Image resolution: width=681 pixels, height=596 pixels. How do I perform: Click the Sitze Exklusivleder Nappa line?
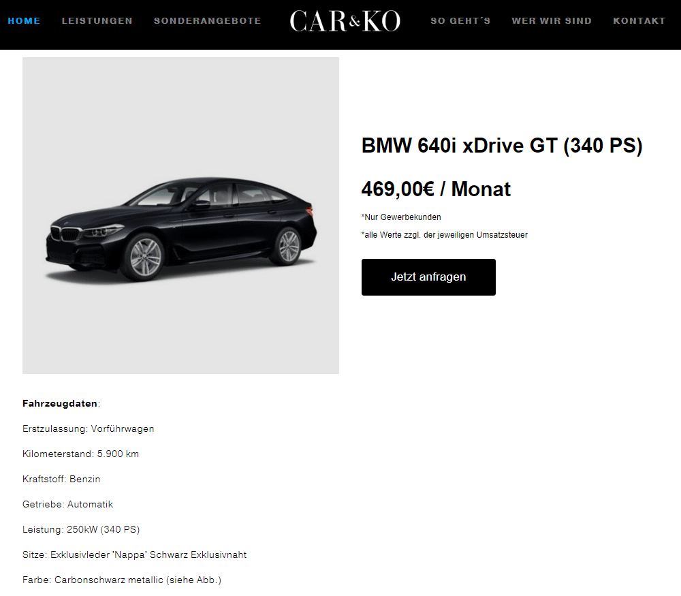(135, 554)
